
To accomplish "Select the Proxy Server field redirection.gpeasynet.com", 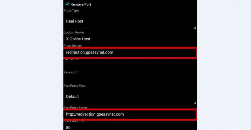I will click(x=130, y=53).
